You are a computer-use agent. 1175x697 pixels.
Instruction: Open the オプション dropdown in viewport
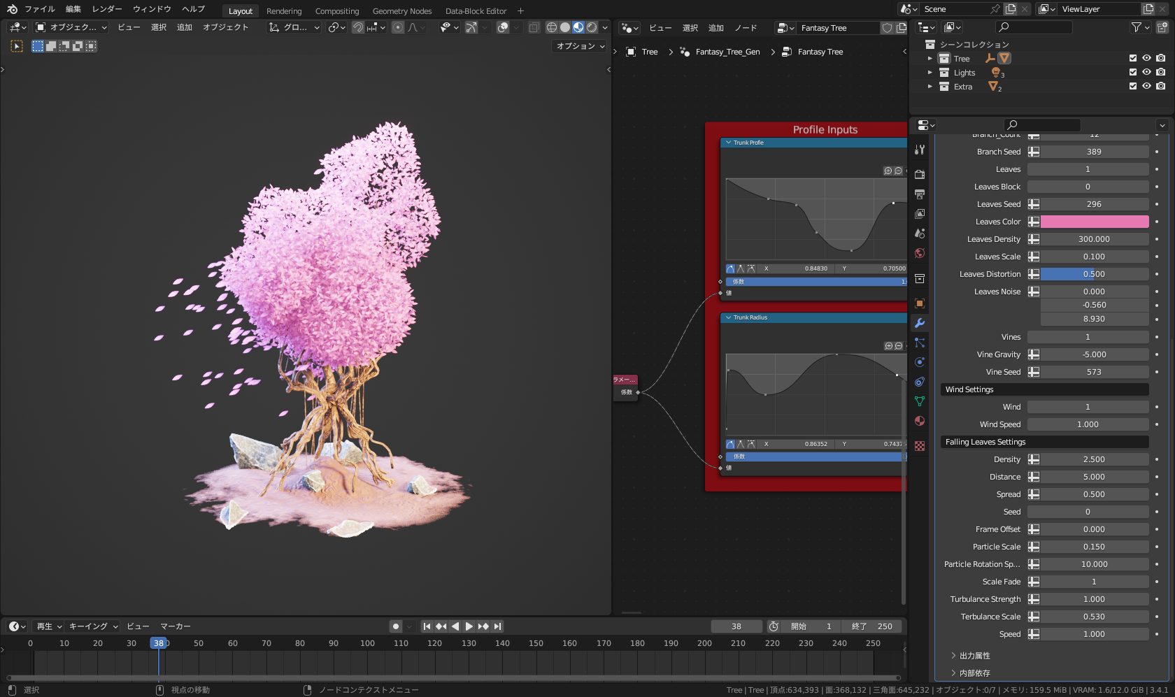[580, 46]
